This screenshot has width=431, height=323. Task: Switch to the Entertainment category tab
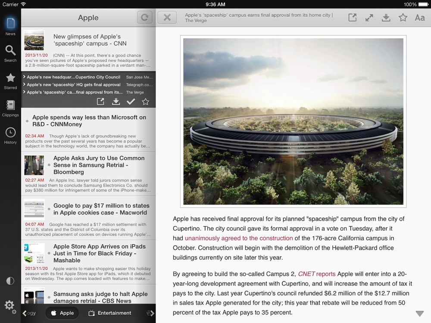tap(109, 313)
